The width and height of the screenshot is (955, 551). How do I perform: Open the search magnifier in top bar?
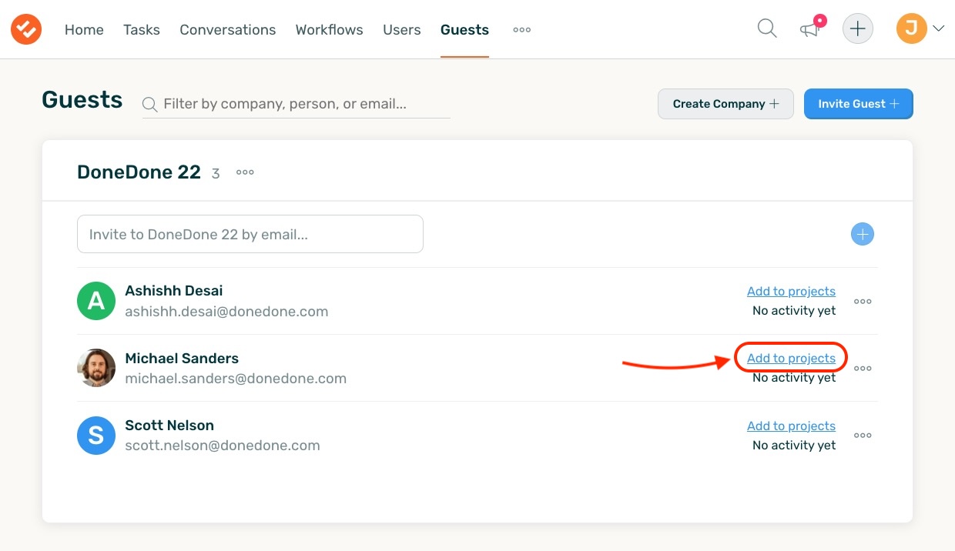tap(767, 29)
